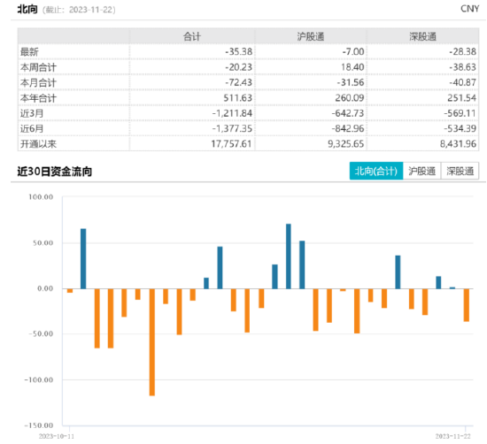The image size is (487, 444).
Task: Click the 17,757.61 total cell
Action: (231, 144)
